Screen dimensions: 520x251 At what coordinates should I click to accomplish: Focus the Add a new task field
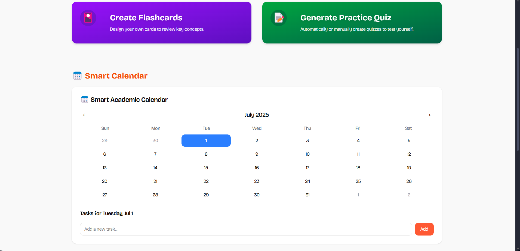coord(246,229)
